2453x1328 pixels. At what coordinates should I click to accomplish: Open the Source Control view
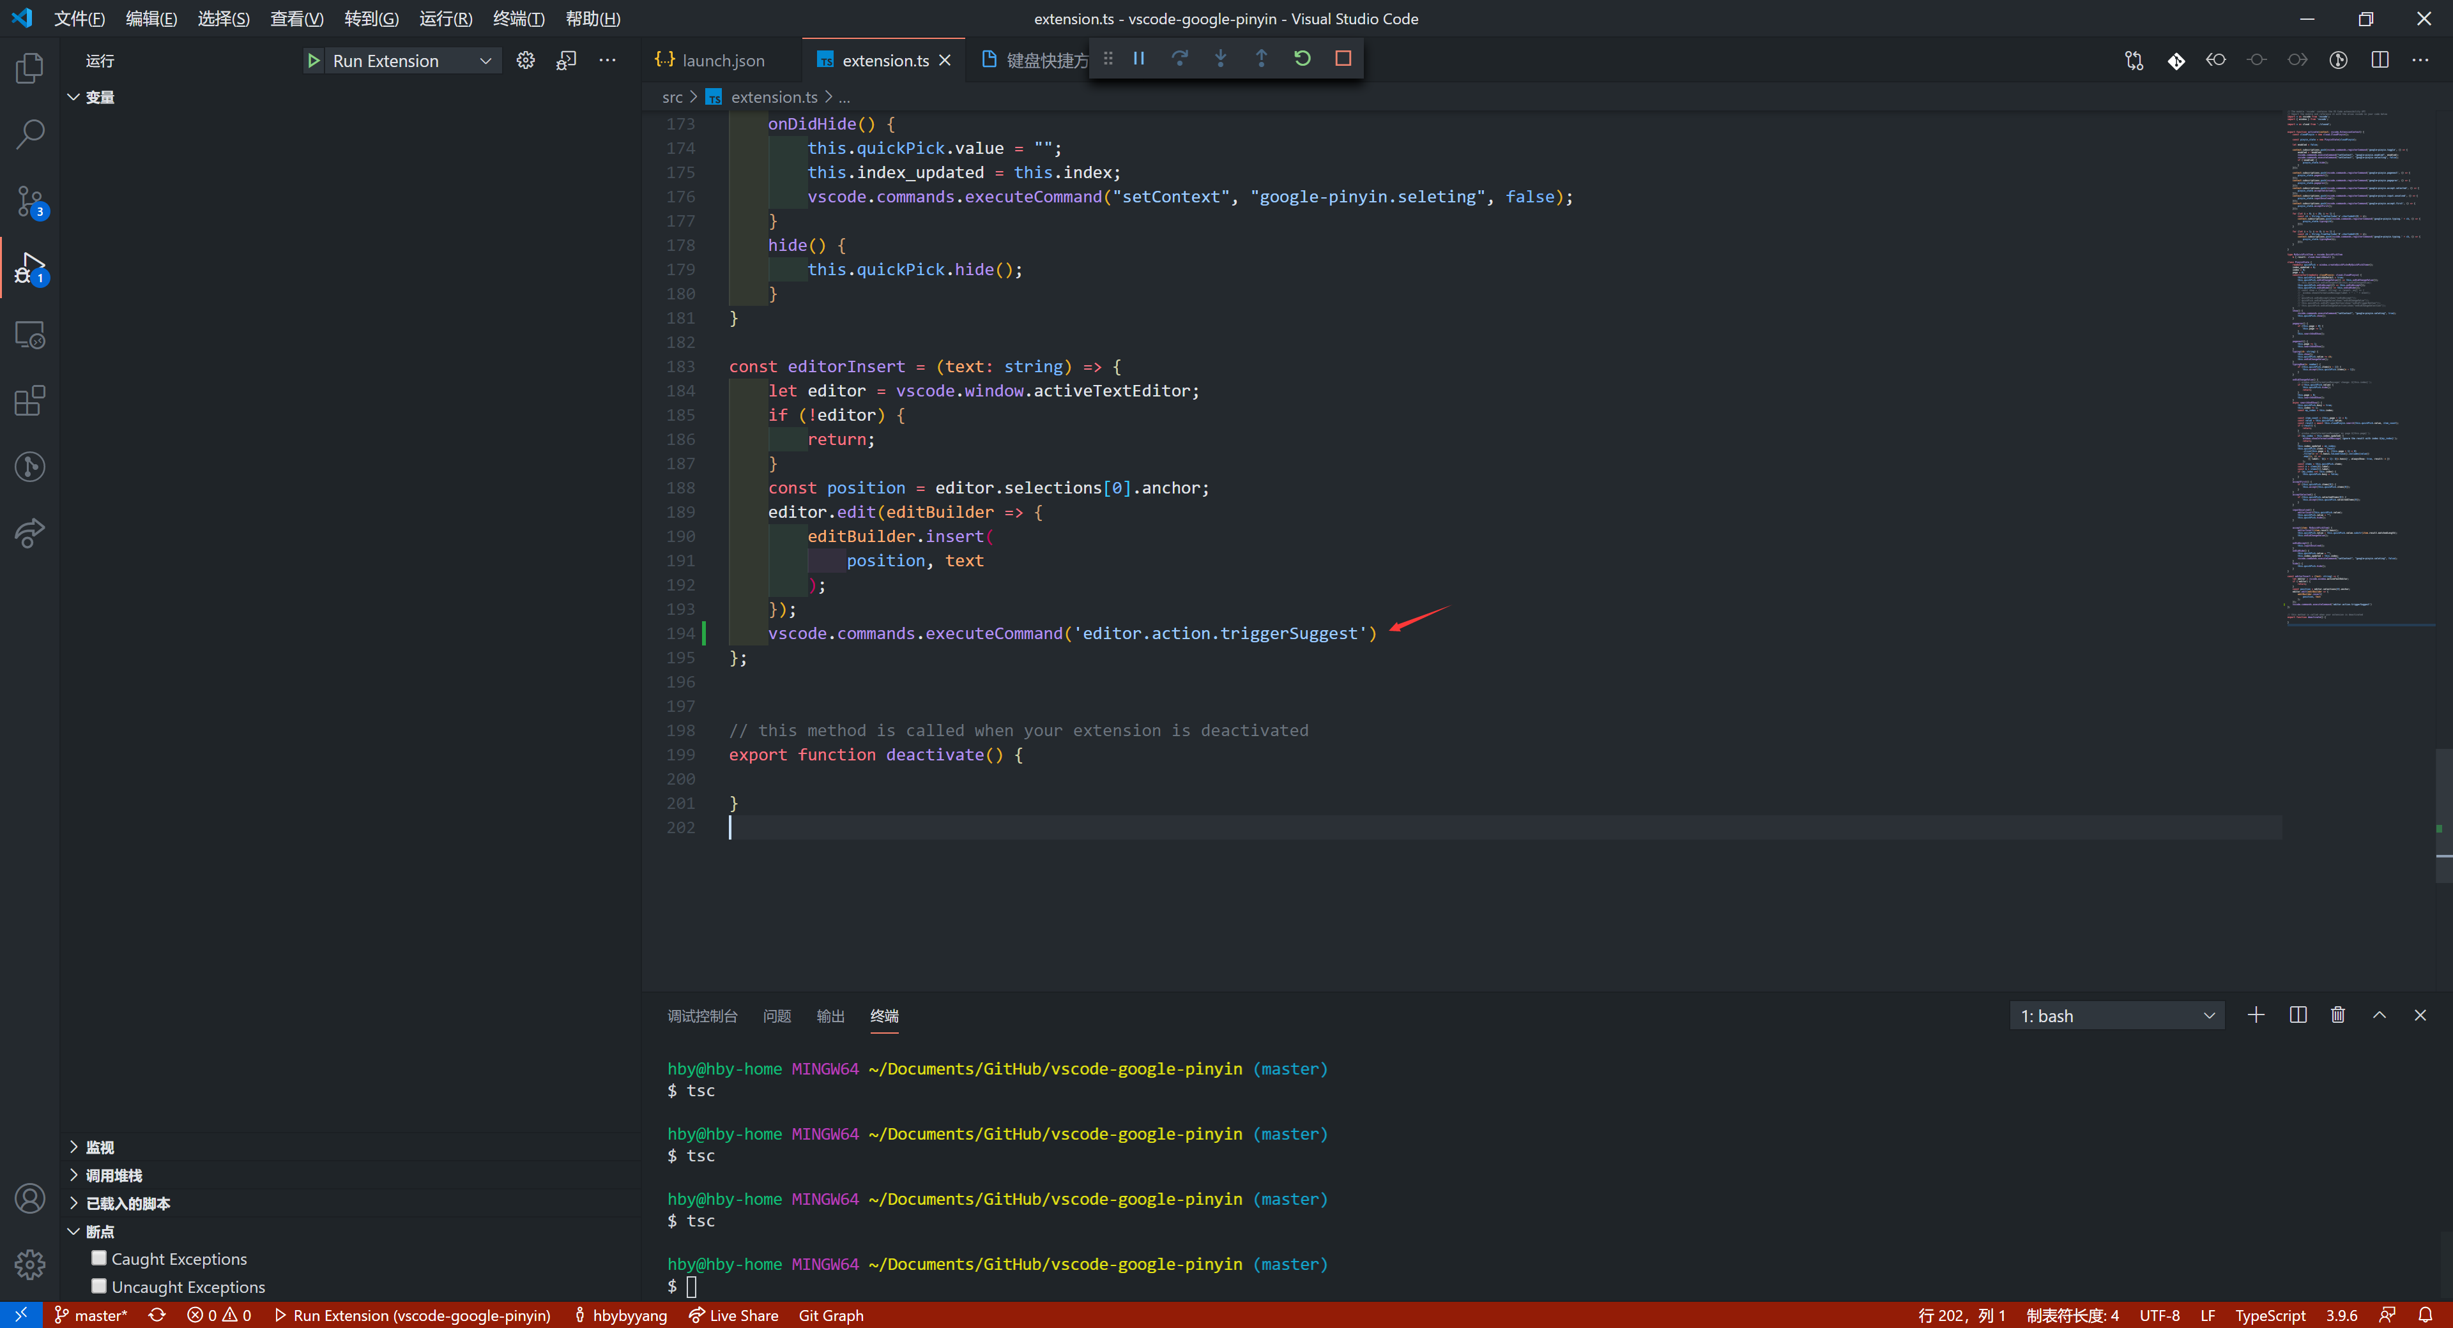pyautogui.click(x=29, y=201)
